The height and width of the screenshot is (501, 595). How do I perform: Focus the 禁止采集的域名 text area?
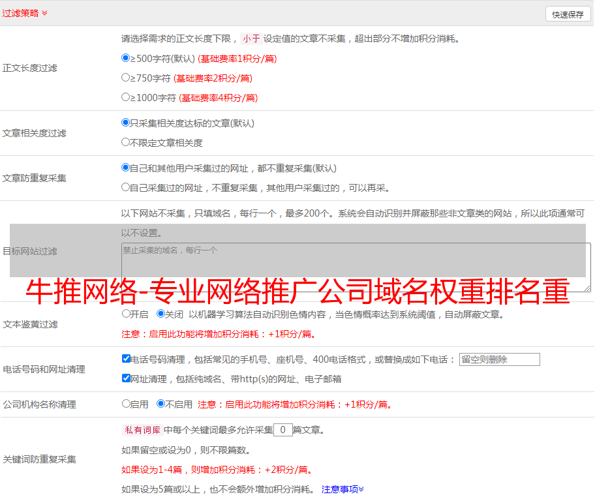(x=356, y=267)
